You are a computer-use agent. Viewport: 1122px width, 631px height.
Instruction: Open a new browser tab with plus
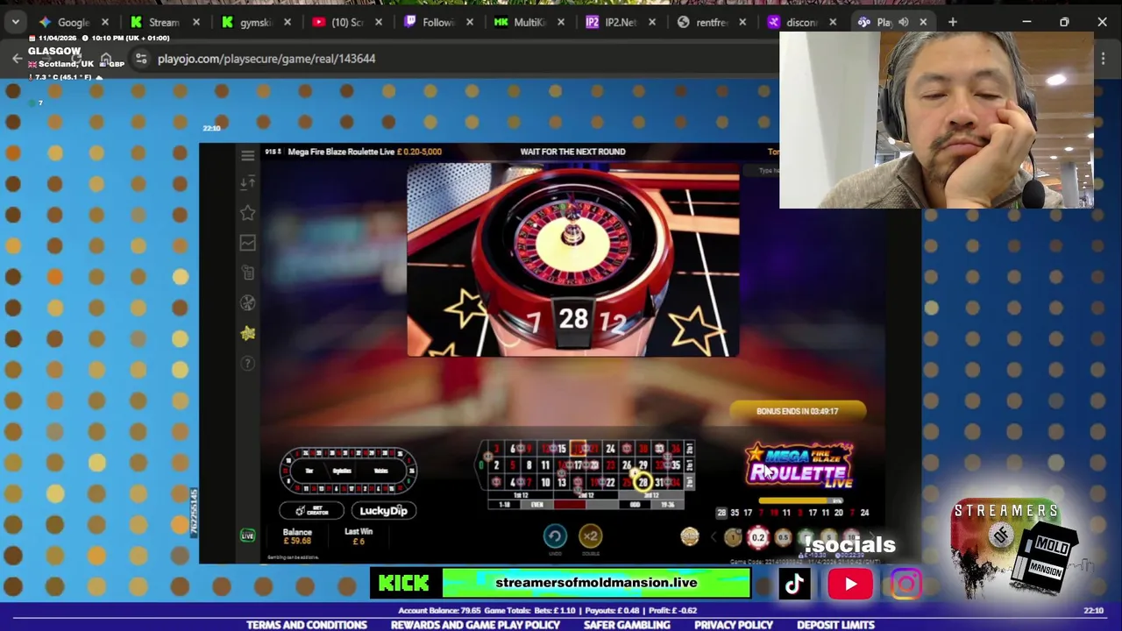(x=953, y=22)
